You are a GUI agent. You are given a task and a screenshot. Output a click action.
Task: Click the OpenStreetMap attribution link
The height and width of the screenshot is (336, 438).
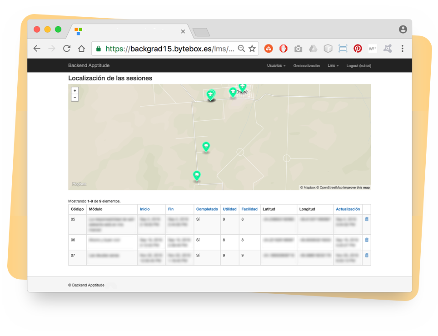point(329,188)
